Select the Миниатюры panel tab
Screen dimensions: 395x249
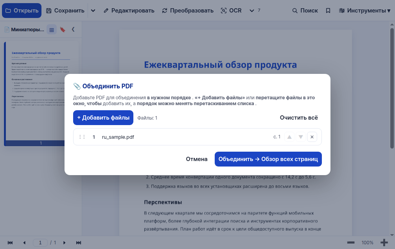click(x=24, y=29)
